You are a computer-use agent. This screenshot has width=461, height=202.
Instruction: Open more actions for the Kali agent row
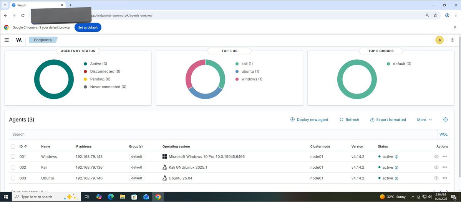[445, 167]
